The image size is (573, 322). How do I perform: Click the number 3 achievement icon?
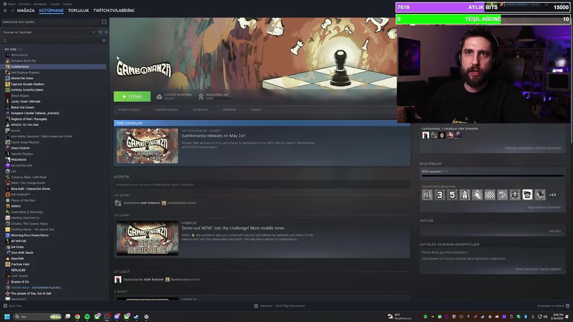pyautogui.click(x=440, y=195)
